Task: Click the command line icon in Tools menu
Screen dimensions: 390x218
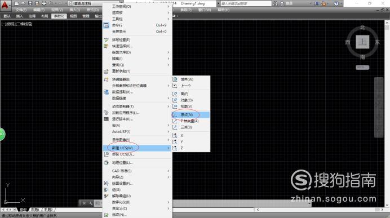Action: (x=106, y=25)
